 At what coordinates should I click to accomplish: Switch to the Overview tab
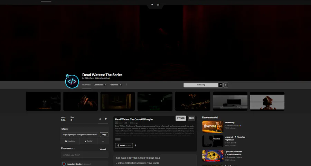pos(86,85)
